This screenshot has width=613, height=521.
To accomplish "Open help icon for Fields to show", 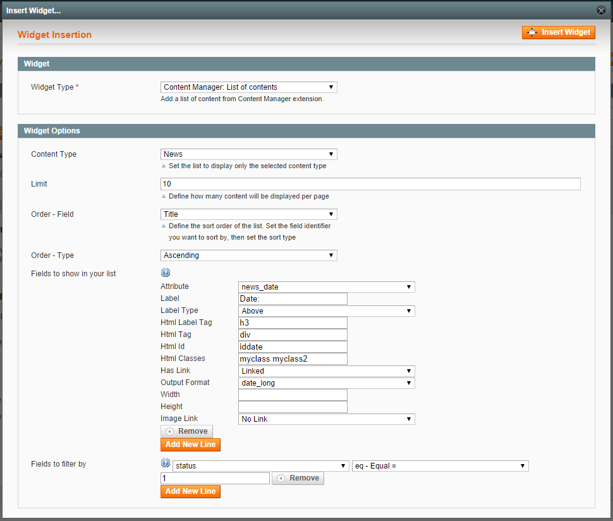I will pos(166,273).
